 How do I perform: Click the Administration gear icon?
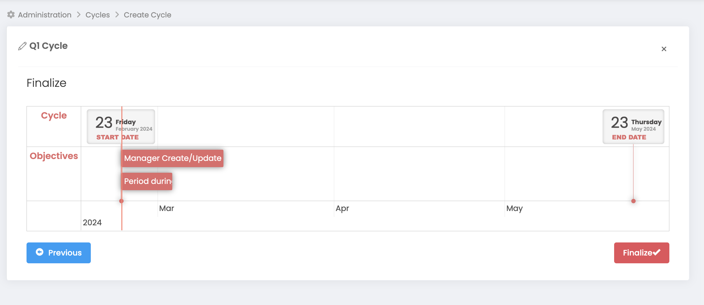(x=11, y=15)
